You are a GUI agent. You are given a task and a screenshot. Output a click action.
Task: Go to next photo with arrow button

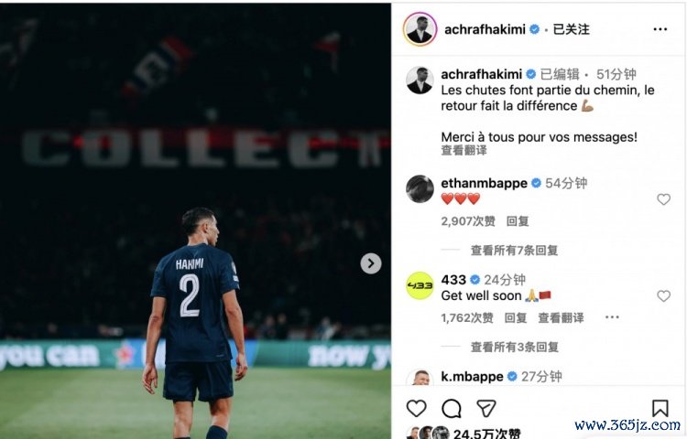click(x=371, y=263)
